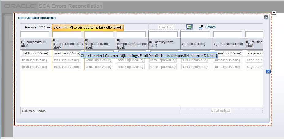Click the toolbar facet placeholder
The width and height of the screenshot is (284, 139).
166,27
